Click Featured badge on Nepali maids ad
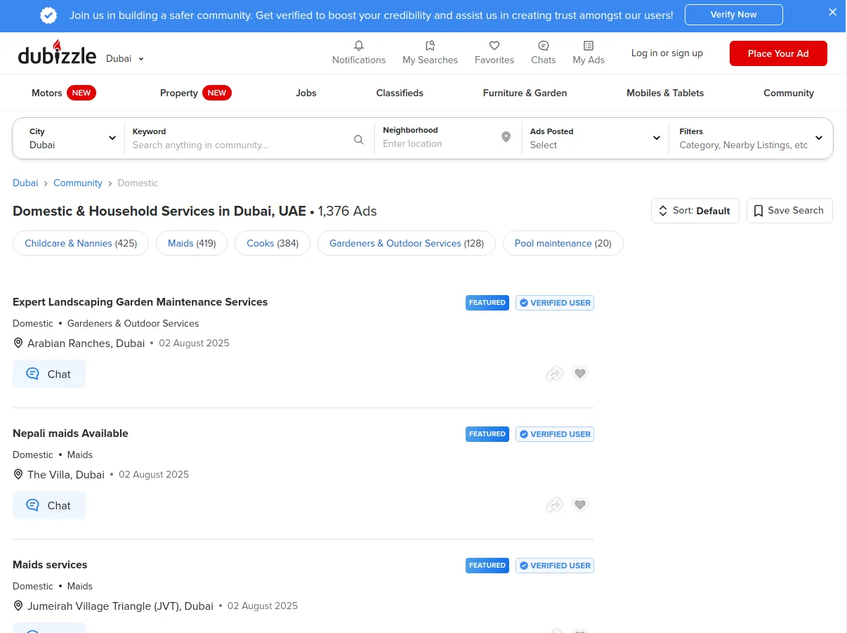This screenshot has width=847, height=633. pyautogui.click(x=487, y=434)
